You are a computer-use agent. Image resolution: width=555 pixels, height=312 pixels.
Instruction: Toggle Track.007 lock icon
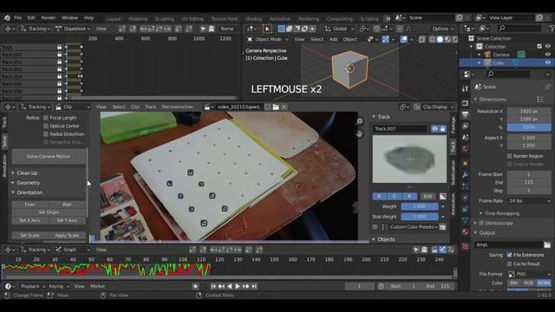tap(442, 129)
